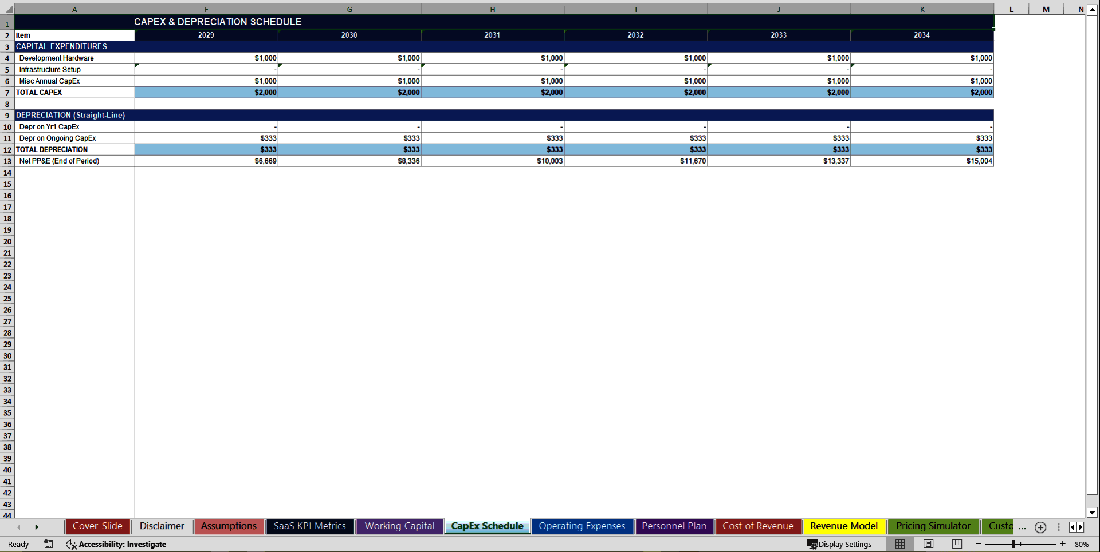Zoom in using the plus icon
Screen dimensions: 1100x552
tap(1062, 544)
